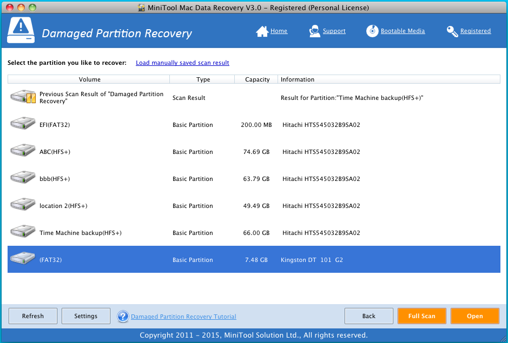Open the Support link
This screenshot has width=508, height=343.
[334, 31]
